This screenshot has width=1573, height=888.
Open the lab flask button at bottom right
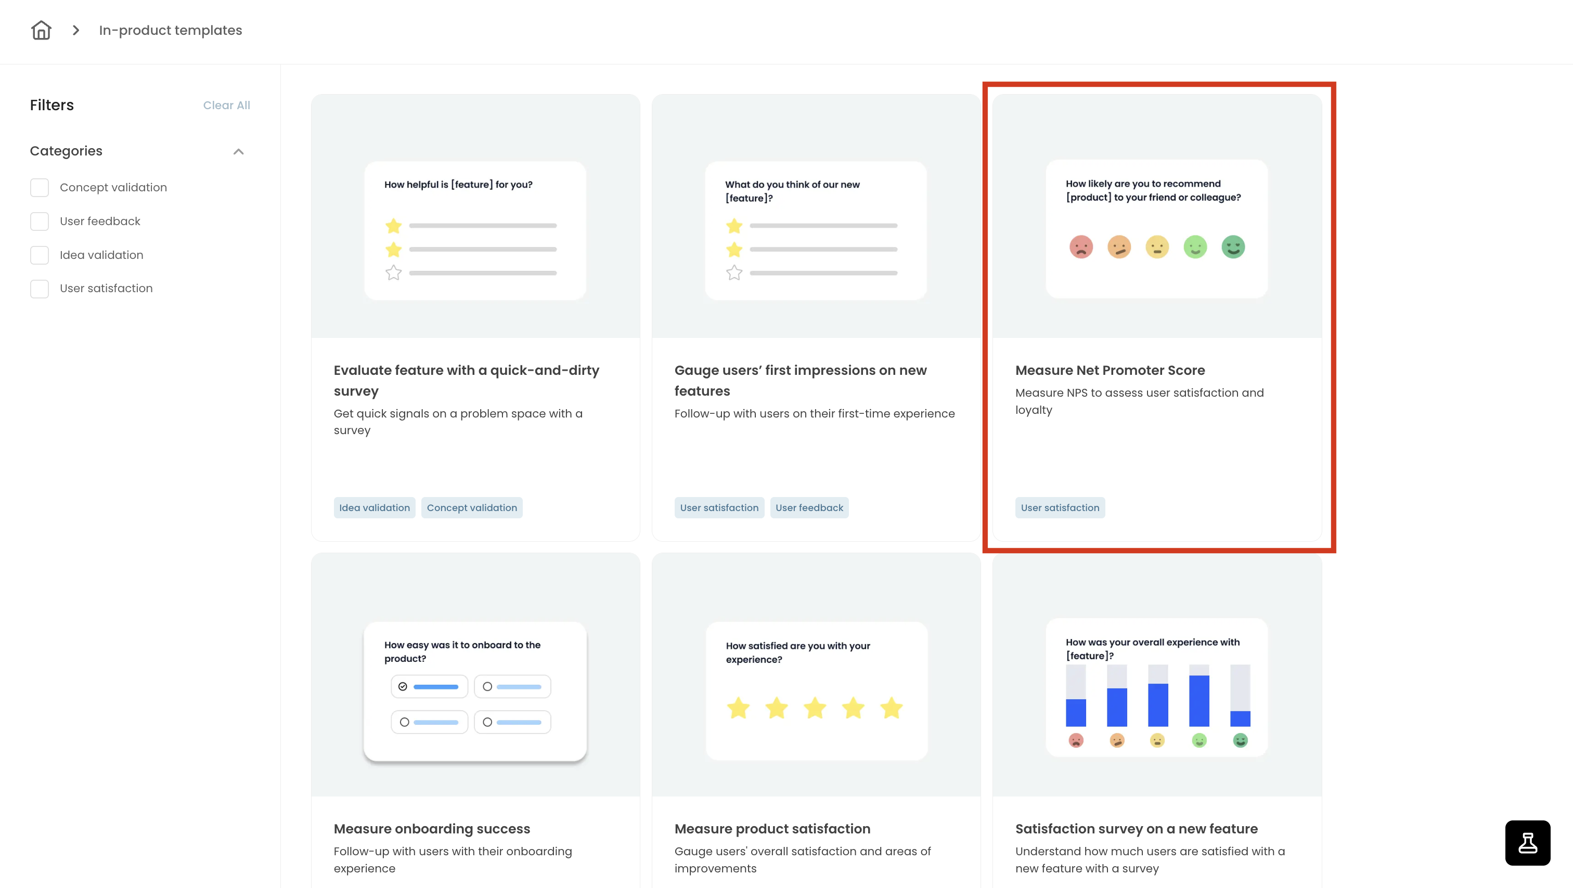(x=1527, y=842)
